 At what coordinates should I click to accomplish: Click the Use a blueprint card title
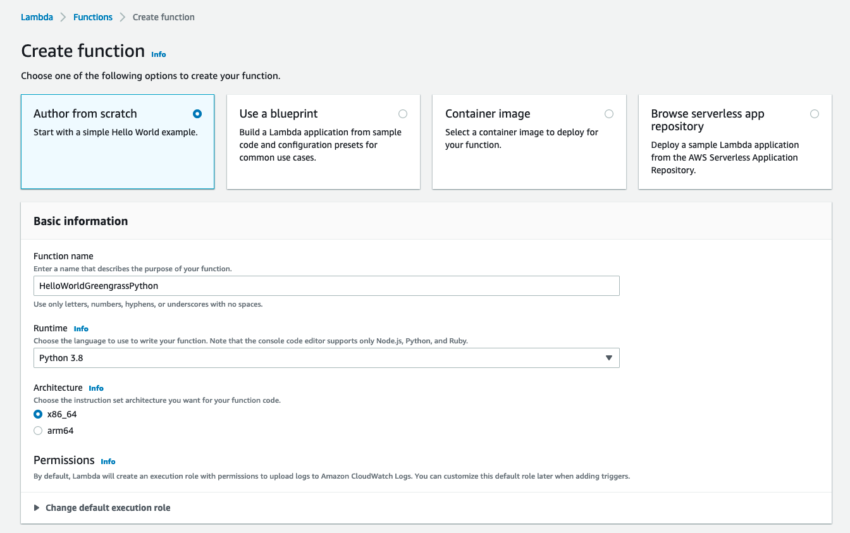[x=278, y=114]
